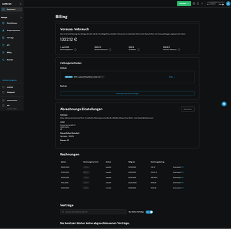Open the apps grid icon in top bar
The height and width of the screenshot is (229, 231).
point(202,4)
